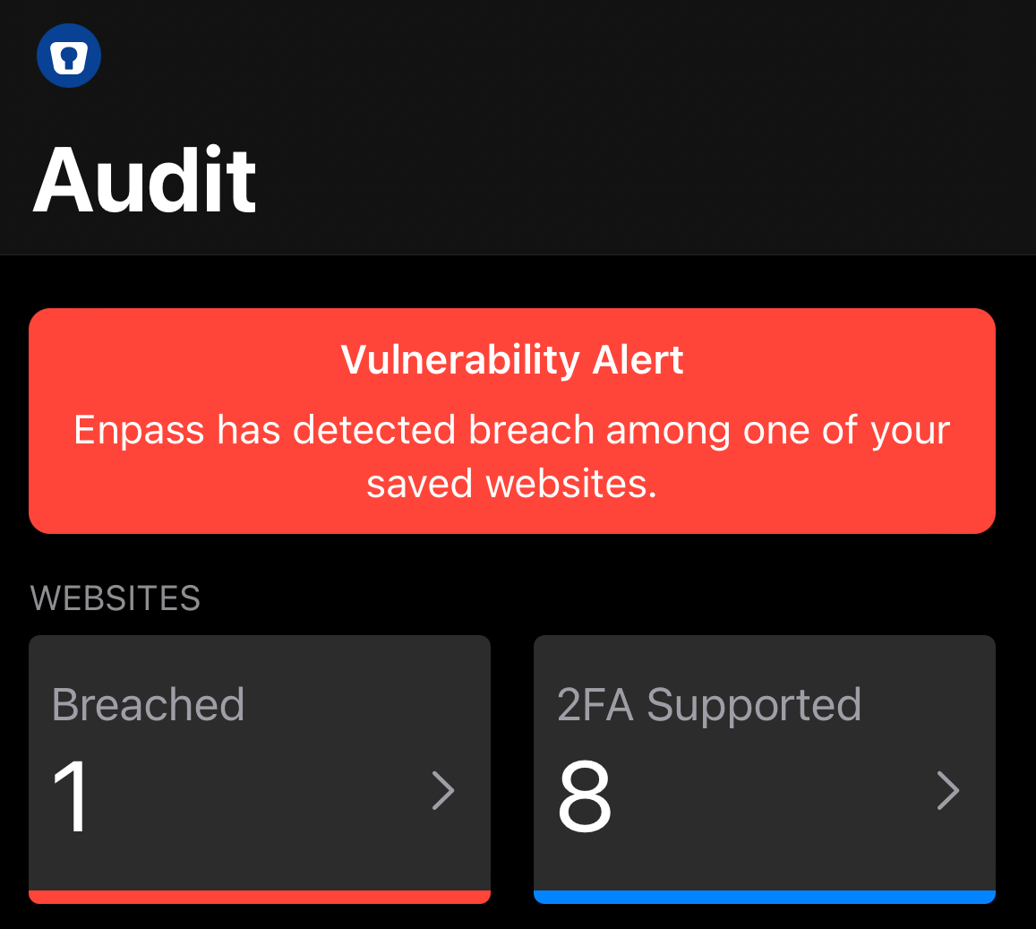Tap the 2FA supported count number 8
1036x929 pixels.
coord(585,796)
